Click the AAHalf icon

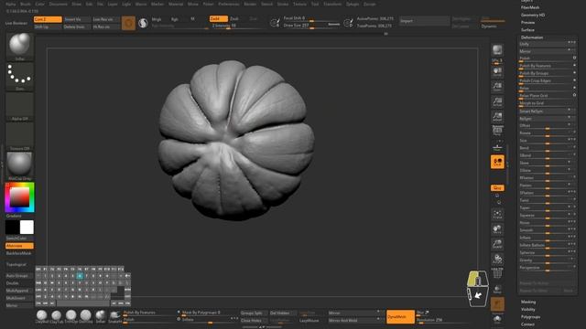tap(497, 116)
